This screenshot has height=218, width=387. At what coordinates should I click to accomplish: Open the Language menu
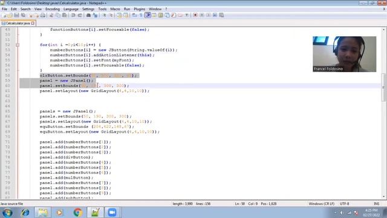click(71, 9)
